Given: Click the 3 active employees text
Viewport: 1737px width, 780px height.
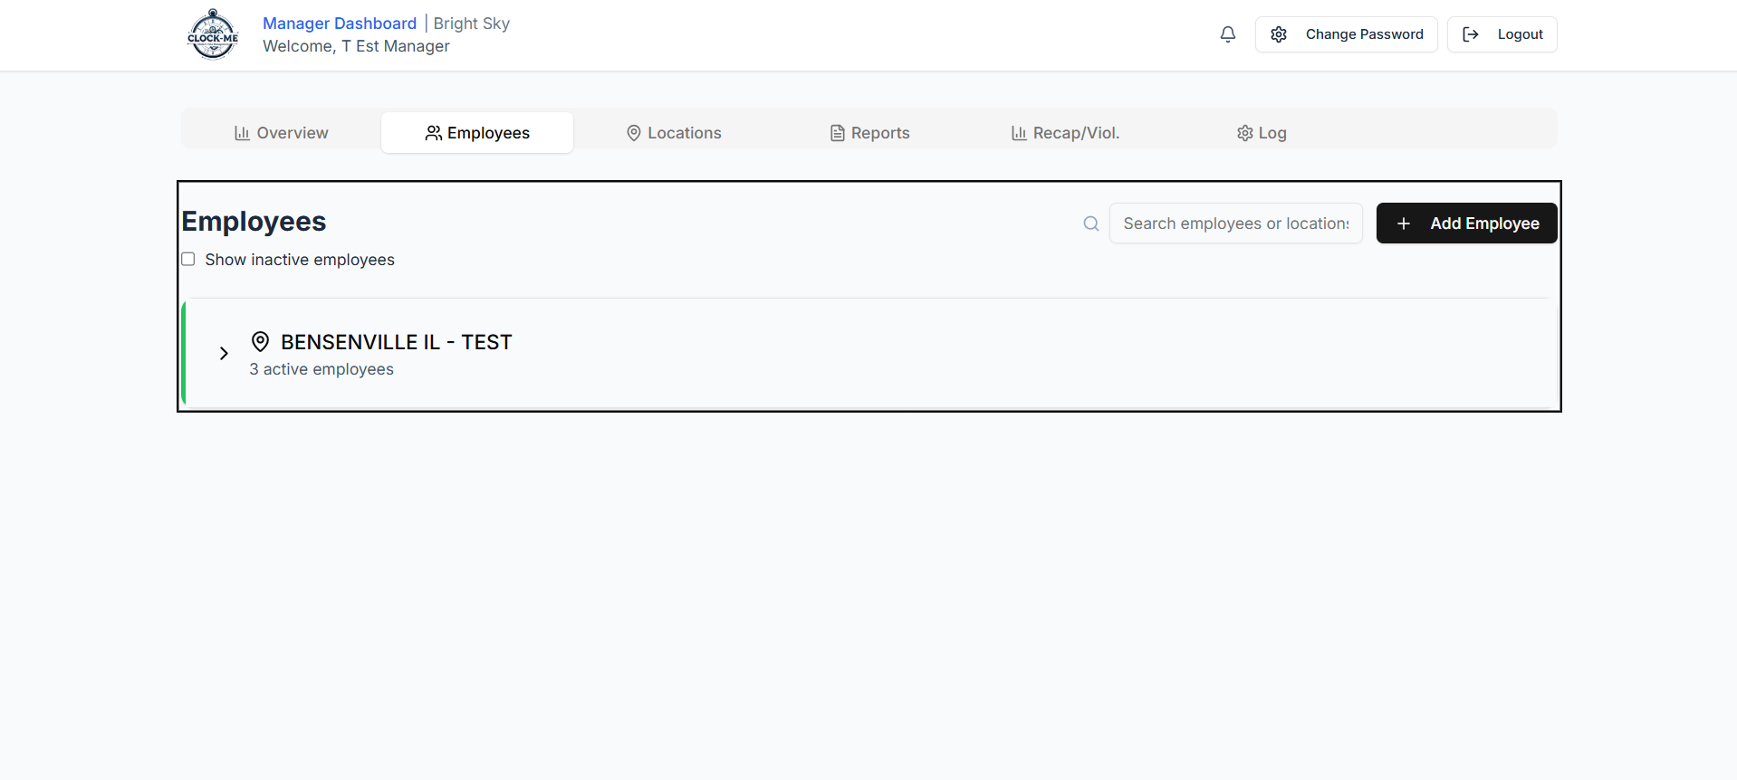Looking at the screenshot, I should click(321, 369).
